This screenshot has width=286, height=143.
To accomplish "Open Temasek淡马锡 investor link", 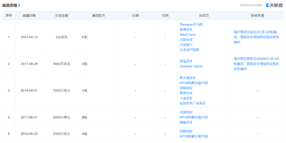I will point(191,24).
